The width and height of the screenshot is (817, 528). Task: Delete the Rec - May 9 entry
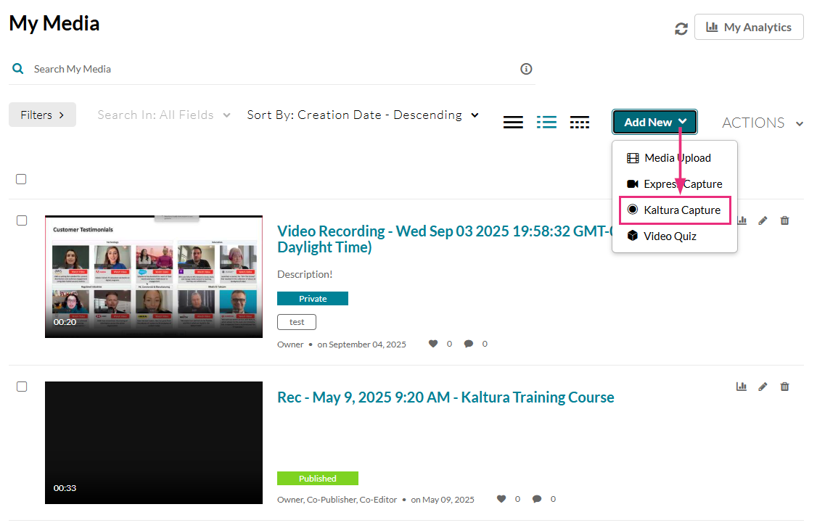tap(784, 387)
